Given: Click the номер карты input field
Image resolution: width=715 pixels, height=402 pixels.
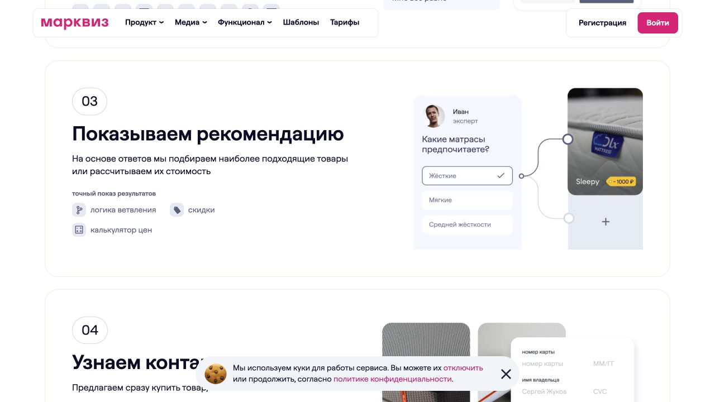Looking at the screenshot, I should click(x=542, y=364).
